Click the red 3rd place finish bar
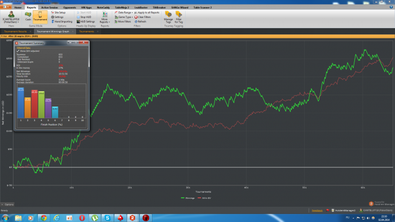The height and width of the screenshot is (222, 395). tap(34, 104)
